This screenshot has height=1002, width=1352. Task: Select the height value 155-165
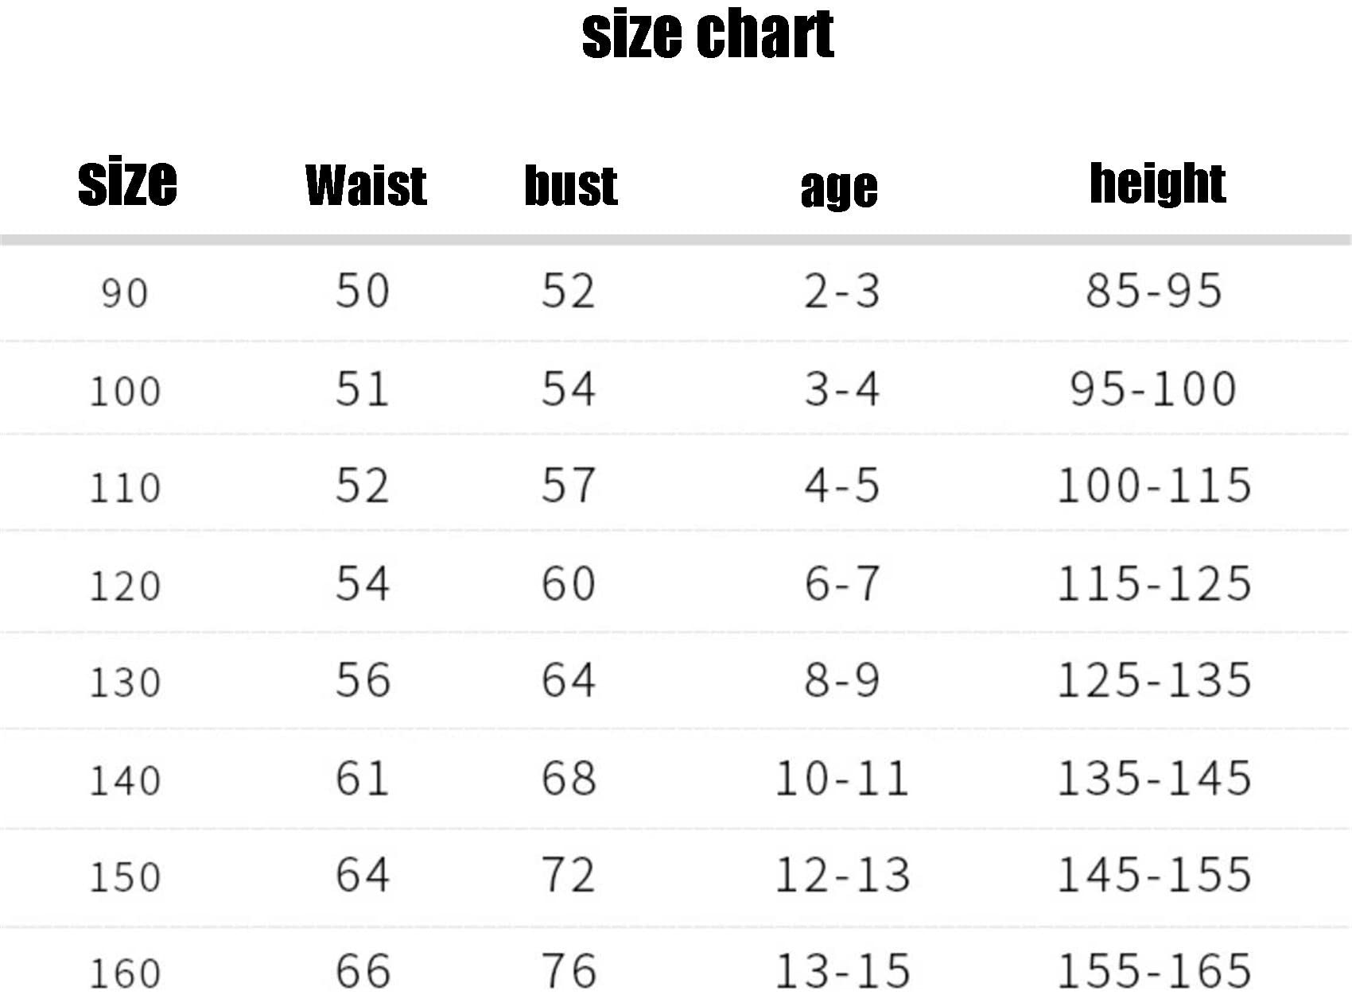[x=1155, y=971]
